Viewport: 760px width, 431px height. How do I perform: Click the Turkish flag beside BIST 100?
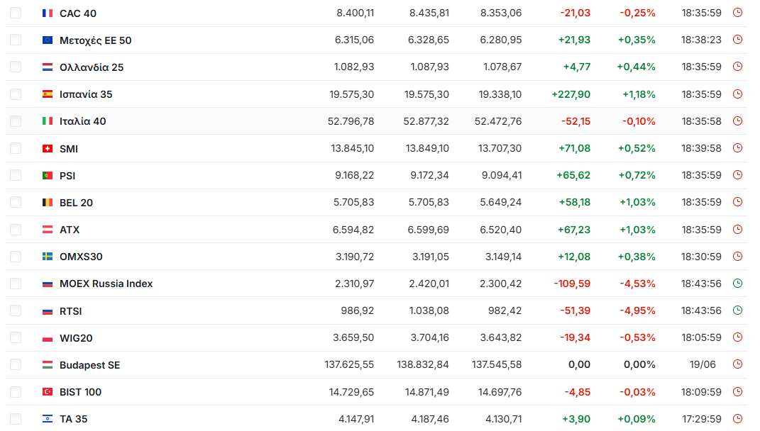point(48,392)
